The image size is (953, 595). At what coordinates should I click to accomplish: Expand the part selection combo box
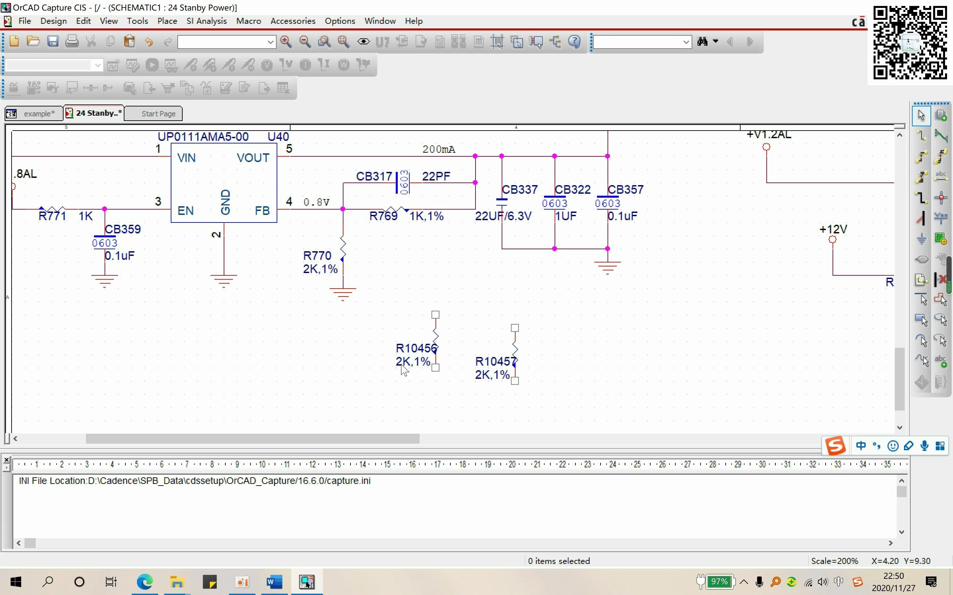270,42
